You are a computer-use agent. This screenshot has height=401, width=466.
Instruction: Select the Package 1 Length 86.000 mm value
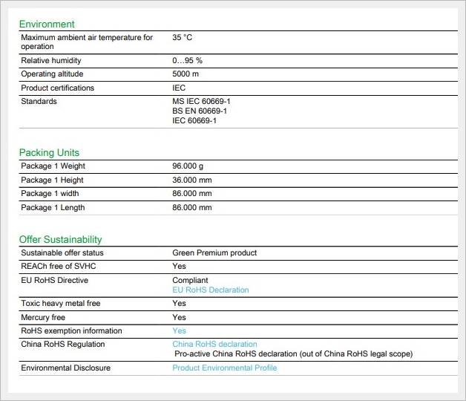(191, 208)
